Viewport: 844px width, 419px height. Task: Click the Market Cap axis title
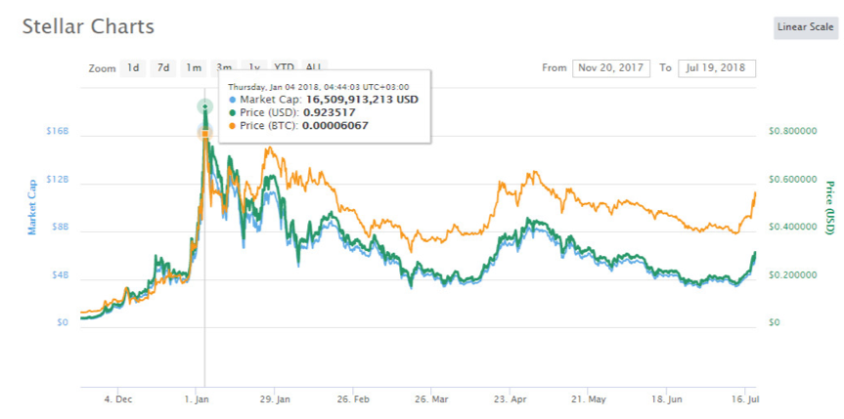[32, 208]
